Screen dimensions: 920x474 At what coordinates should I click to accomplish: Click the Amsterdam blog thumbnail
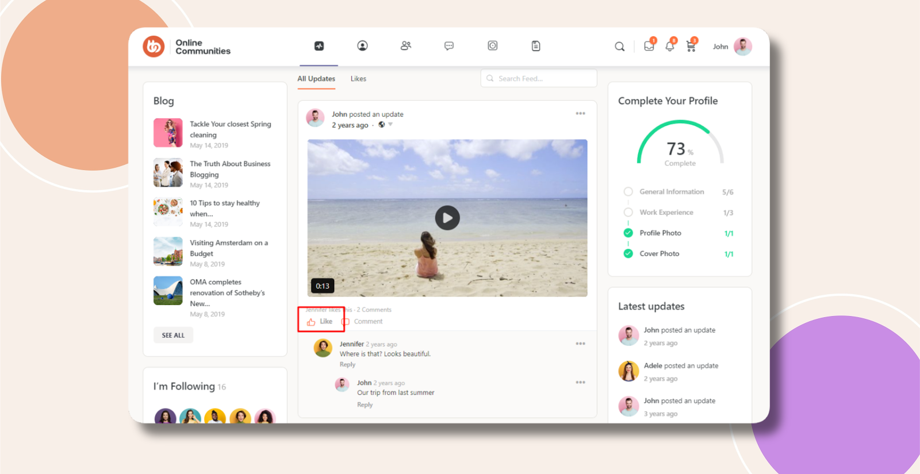168,251
